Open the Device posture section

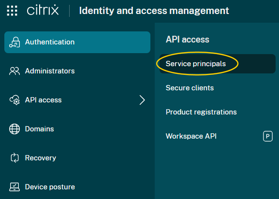[x=77, y=187]
